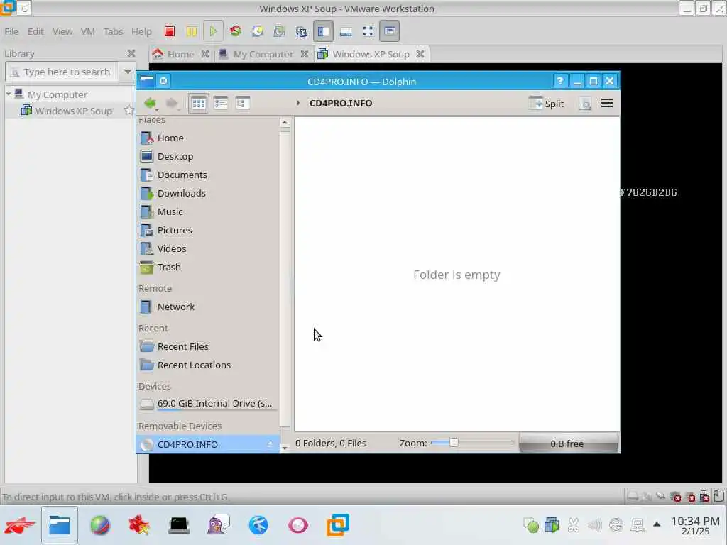Open the Help menu in VMware
The height and width of the screenshot is (545, 727).
(x=141, y=31)
